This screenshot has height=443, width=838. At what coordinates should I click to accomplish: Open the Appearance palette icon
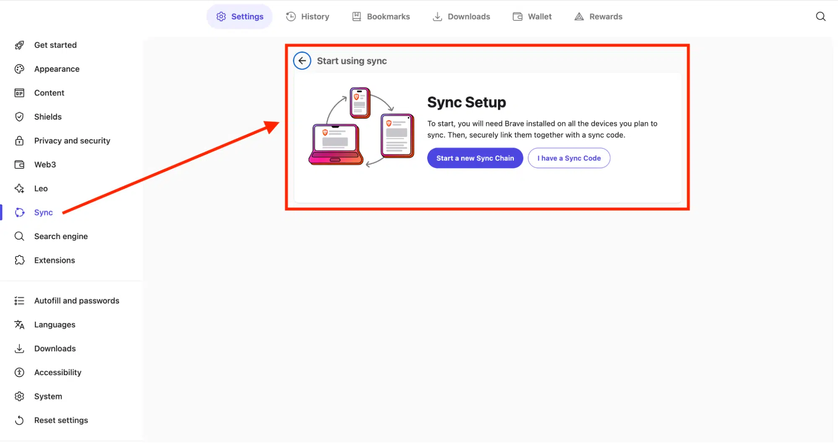(19, 69)
